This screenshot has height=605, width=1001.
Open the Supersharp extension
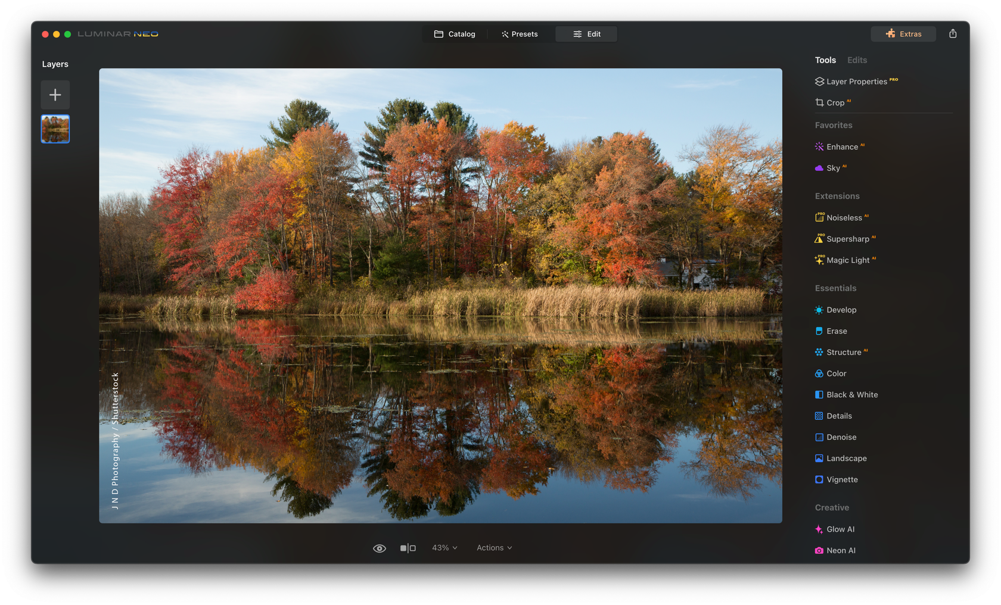(850, 239)
